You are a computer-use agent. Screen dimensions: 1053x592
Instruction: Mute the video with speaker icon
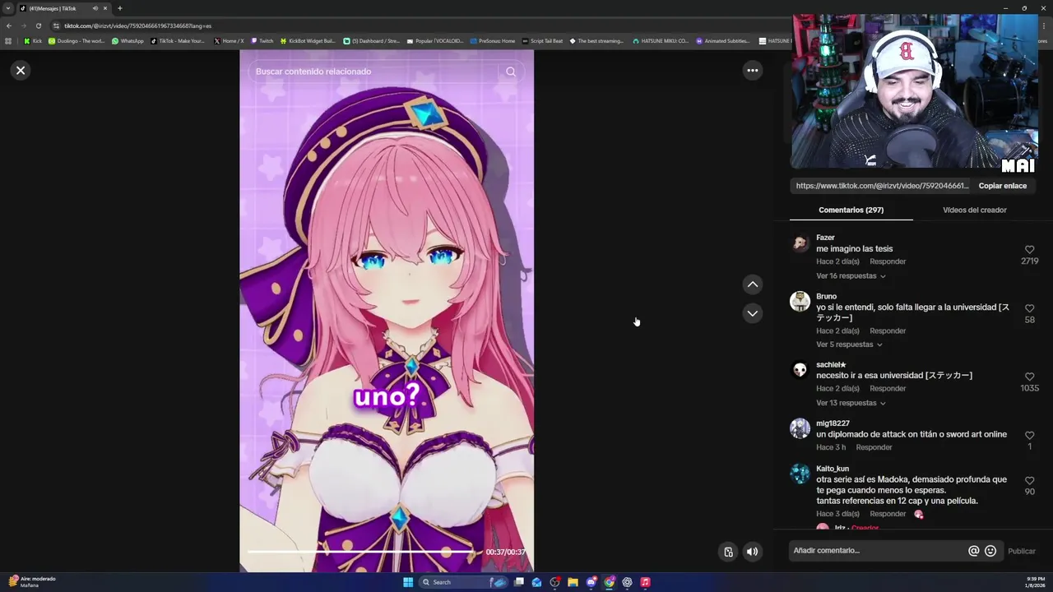[752, 552]
